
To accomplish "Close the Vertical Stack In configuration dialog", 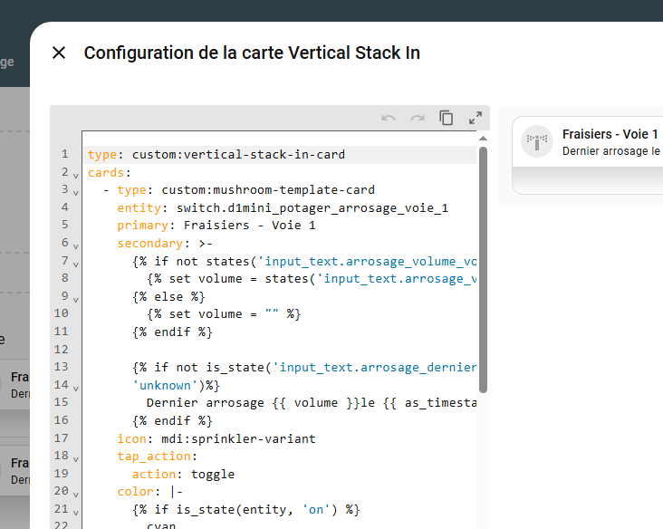I will (59, 53).
